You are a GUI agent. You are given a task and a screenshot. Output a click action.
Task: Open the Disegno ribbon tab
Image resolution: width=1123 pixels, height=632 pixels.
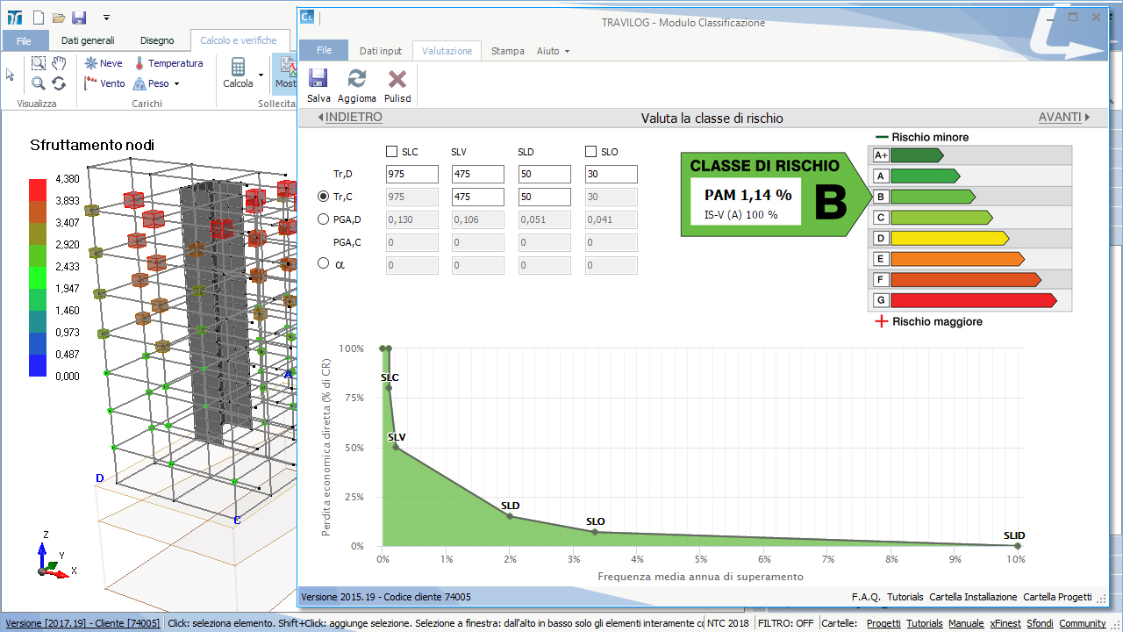click(157, 40)
